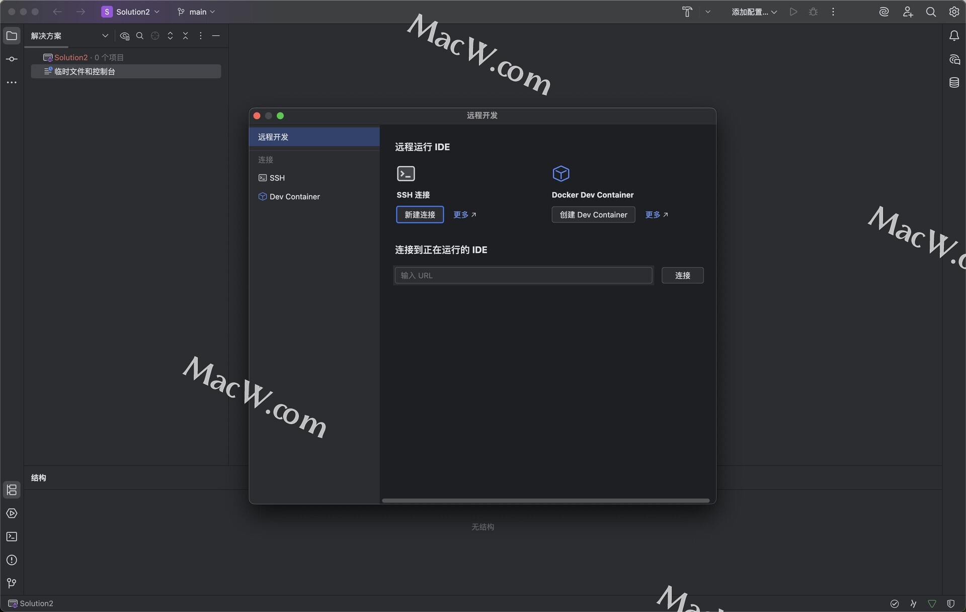Click the search icon in the solution panel toolbar
Image resolution: width=966 pixels, height=612 pixels.
pyautogui.click(x=140, y=36)
